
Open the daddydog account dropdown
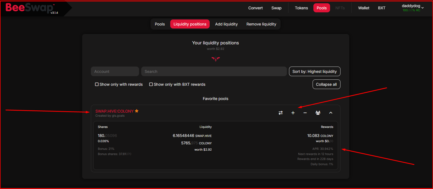pos(413,8)
